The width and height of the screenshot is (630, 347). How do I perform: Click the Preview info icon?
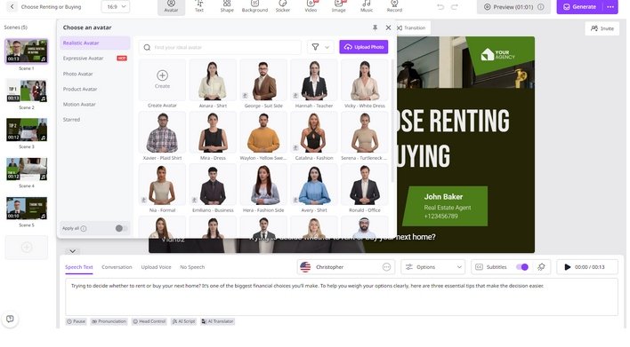point(541,7)
